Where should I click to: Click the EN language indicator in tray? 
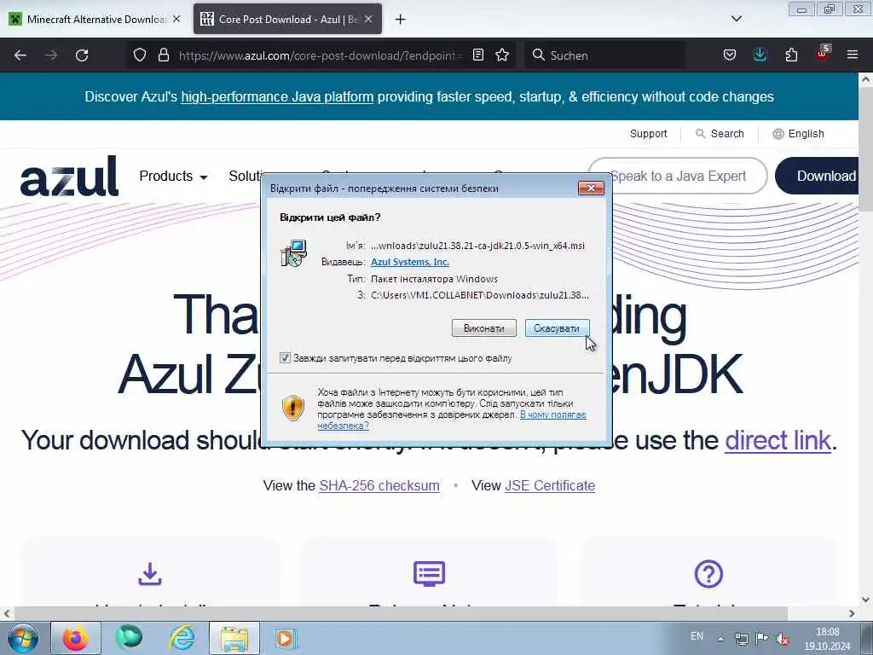pos(697,636)
